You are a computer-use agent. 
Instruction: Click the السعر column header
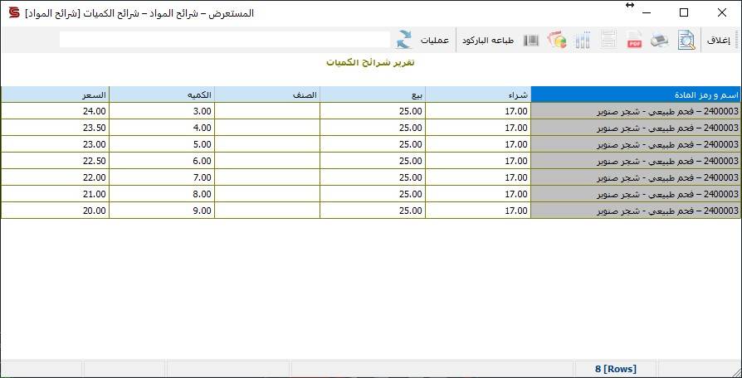click(x=55, y=94)
